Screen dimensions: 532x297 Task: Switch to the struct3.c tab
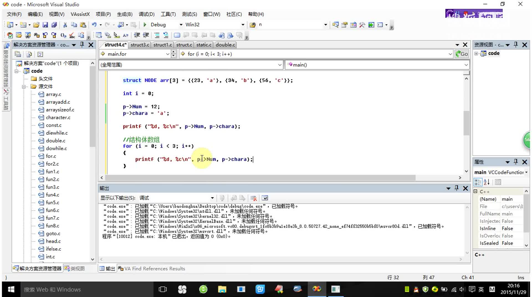(x=140, y=45)
